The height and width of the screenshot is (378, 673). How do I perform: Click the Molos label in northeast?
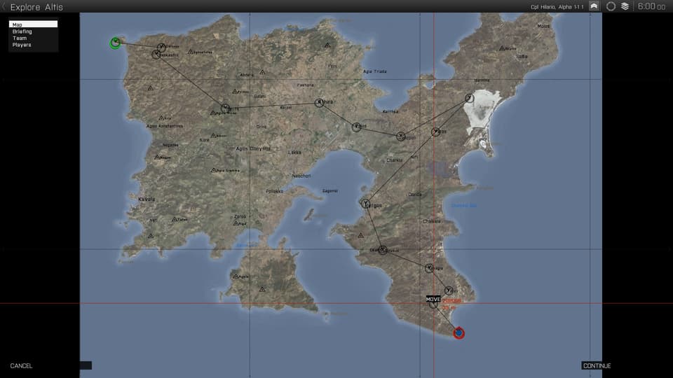(543, 26)
